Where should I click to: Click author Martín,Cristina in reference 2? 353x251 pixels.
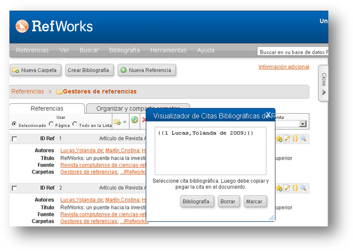[122, 200]
